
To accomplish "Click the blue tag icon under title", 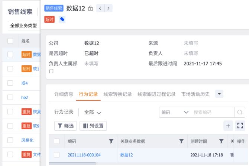I will [x=62, y=19].
